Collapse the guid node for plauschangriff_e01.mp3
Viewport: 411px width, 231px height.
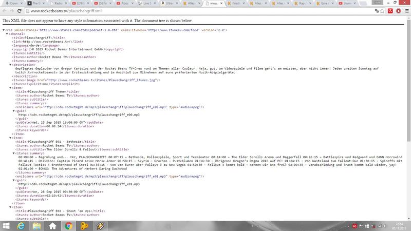(14, 180)
